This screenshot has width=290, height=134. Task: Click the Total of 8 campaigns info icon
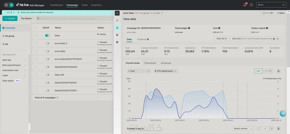[x=57, y=98]
